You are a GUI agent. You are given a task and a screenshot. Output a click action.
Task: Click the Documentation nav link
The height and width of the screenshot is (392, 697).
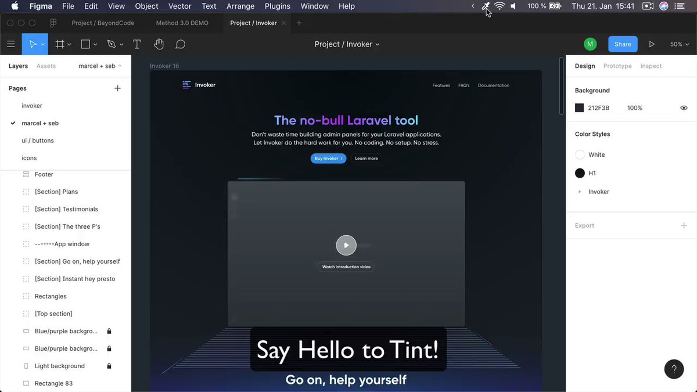(494, 85)
